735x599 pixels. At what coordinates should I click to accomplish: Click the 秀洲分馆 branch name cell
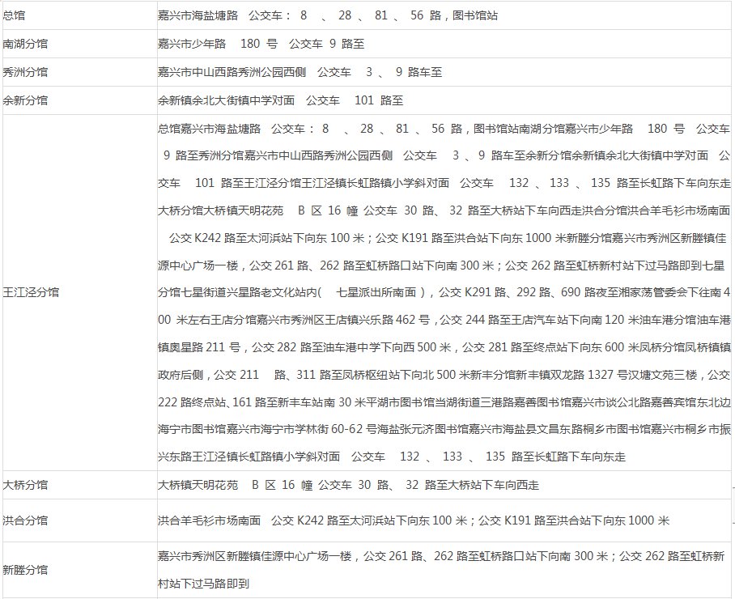[25, 72]
